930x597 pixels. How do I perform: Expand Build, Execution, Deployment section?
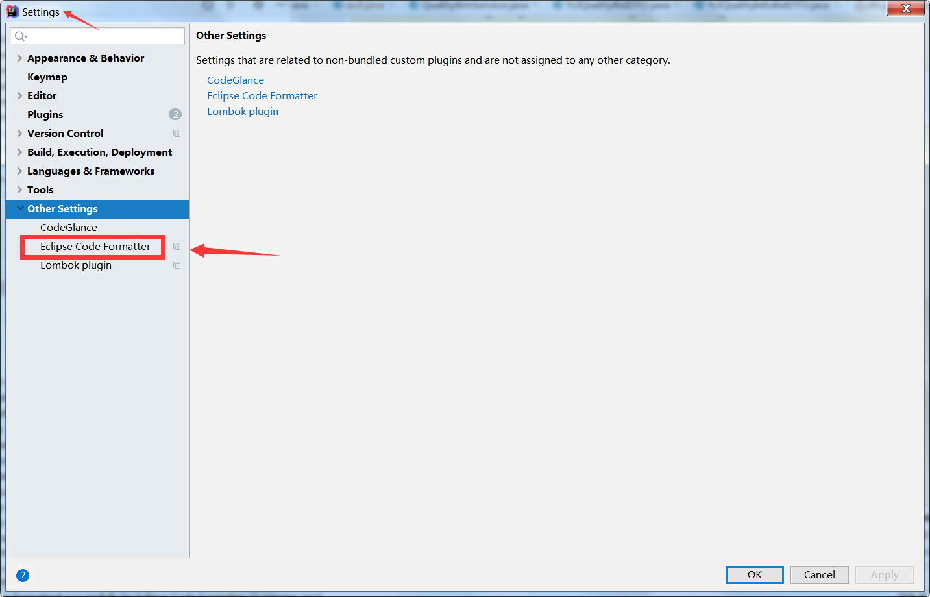(x=19, y=152)
